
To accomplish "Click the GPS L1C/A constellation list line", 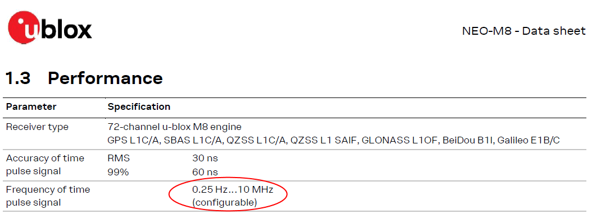I will pos(333,141).
